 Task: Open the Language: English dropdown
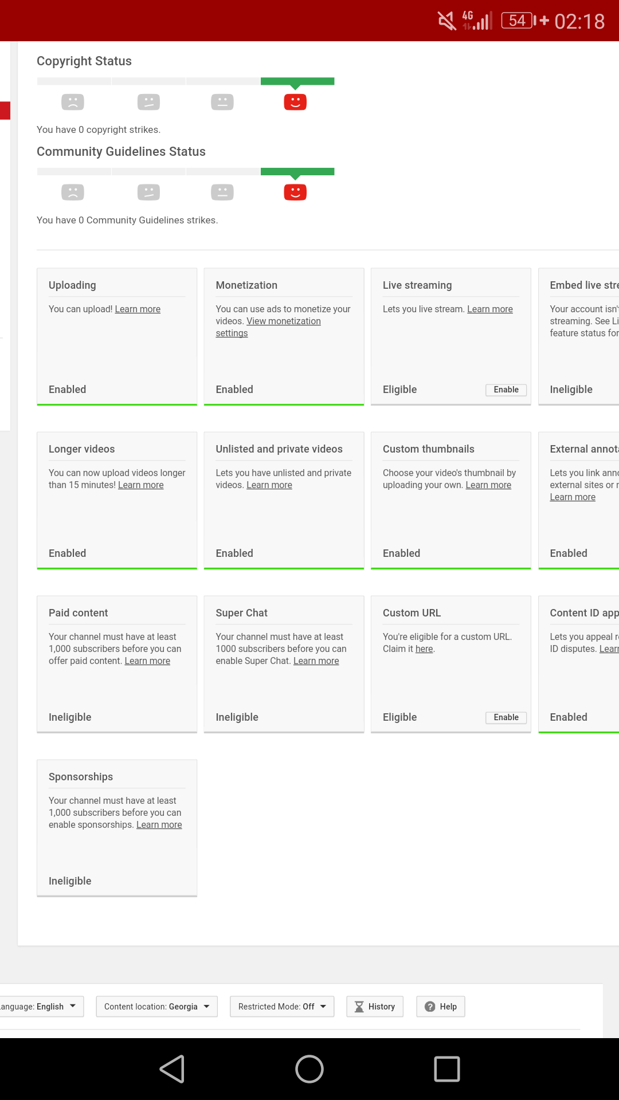click(41, 1007)
